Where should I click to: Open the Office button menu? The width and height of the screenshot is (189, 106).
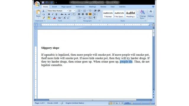(37, 4)
